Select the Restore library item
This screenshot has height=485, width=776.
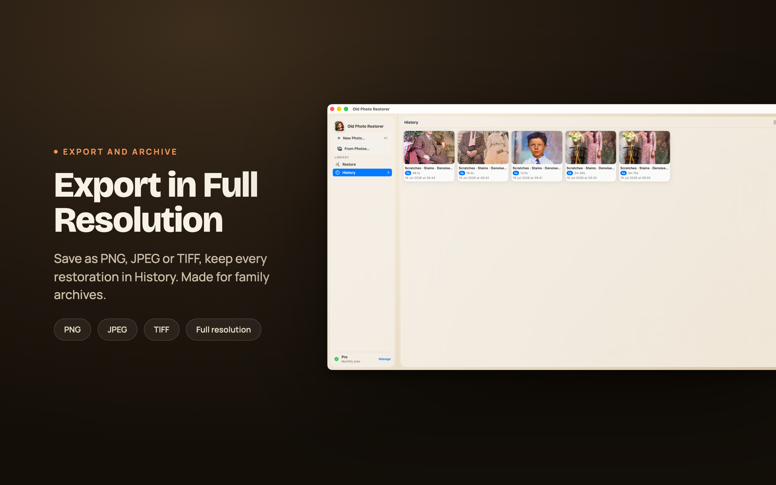[362, 165]
